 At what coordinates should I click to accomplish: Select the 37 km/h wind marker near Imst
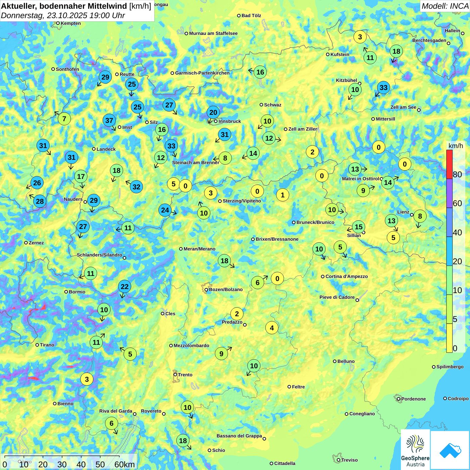tap(109, 121)
